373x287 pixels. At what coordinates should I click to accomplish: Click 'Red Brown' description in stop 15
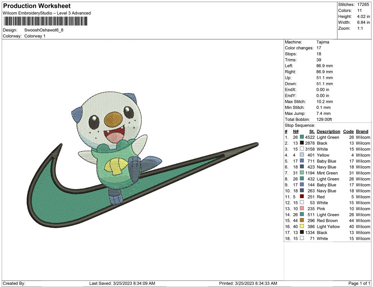coord(327,220)
